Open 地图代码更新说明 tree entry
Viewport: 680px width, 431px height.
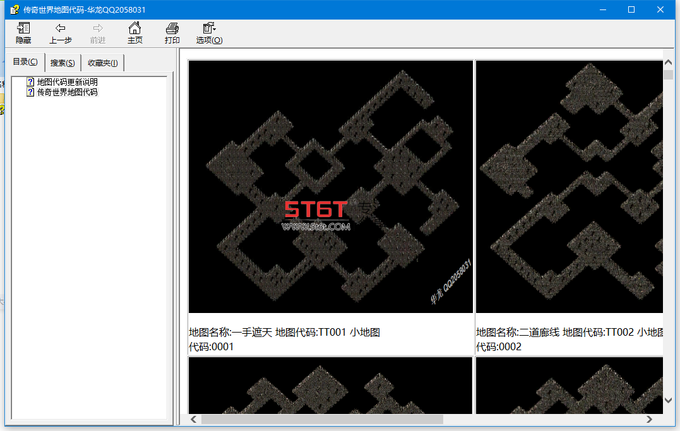click(67, 81)
